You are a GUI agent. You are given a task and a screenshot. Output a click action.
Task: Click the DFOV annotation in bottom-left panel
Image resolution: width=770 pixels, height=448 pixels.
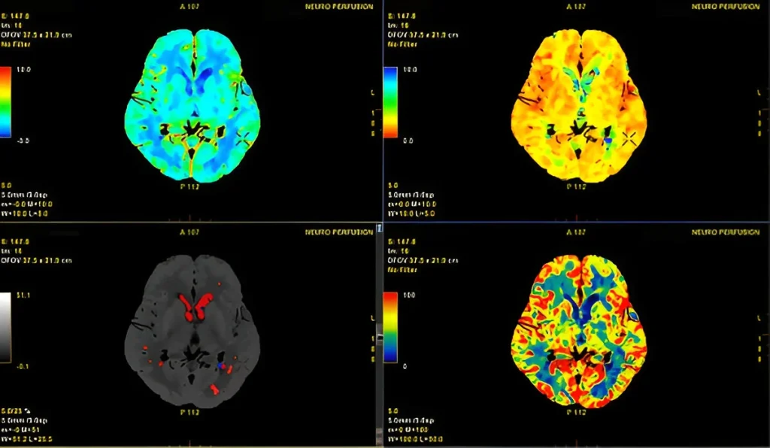click(x=32, y=260)
